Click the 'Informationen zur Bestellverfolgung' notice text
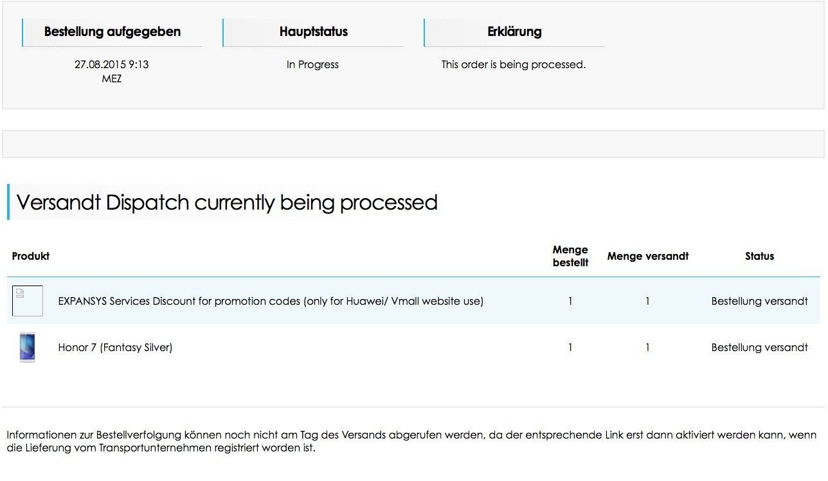Viewport: 828px width, 481px height. (x=411, y=441)
